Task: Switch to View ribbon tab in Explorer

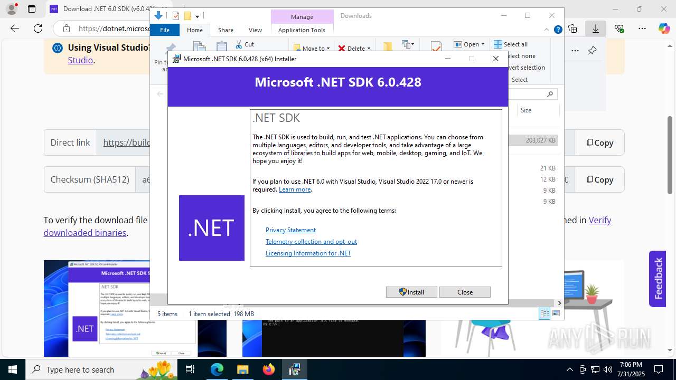Action: (x=255, y=30)
